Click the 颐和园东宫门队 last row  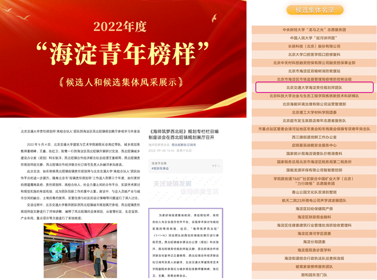click(x=314, y=275)
